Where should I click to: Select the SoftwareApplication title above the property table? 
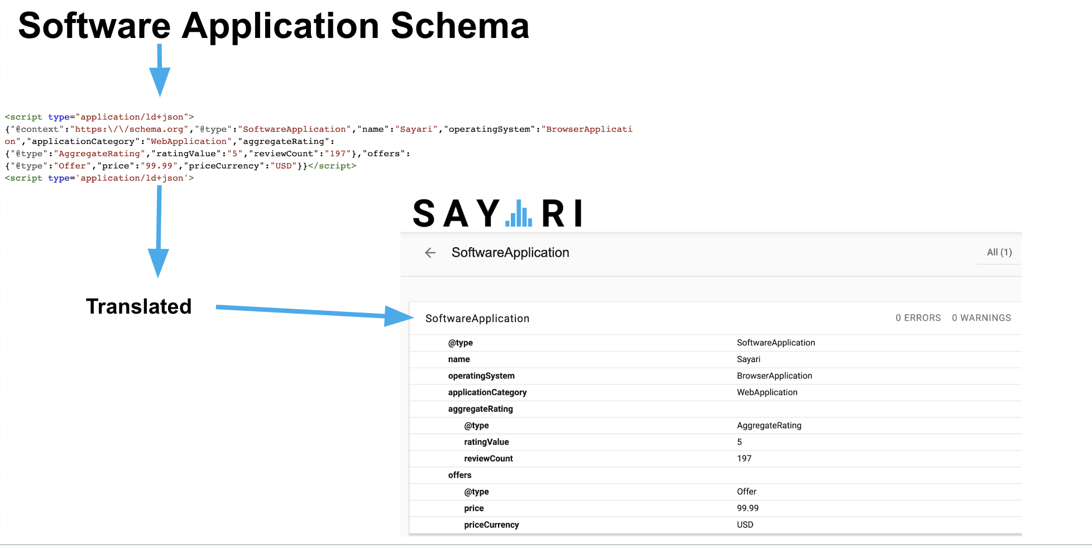477,318
